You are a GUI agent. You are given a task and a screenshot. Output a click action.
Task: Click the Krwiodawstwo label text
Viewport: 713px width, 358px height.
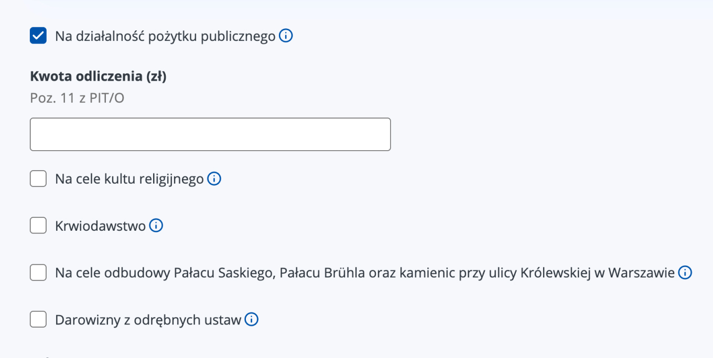(x=100, y=226)
